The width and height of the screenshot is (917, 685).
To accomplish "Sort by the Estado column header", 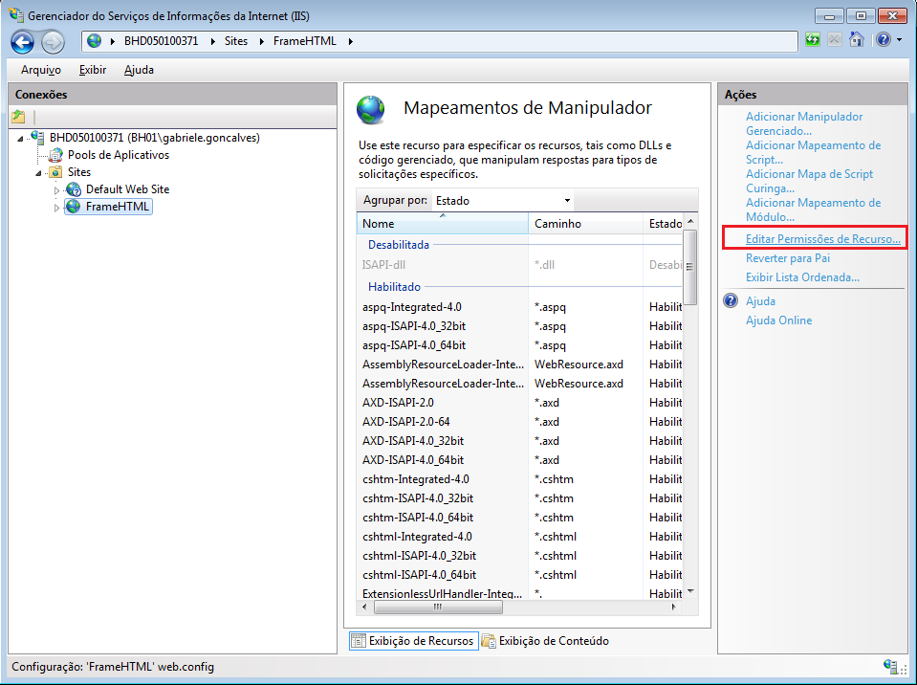I will tap(663, 224).
